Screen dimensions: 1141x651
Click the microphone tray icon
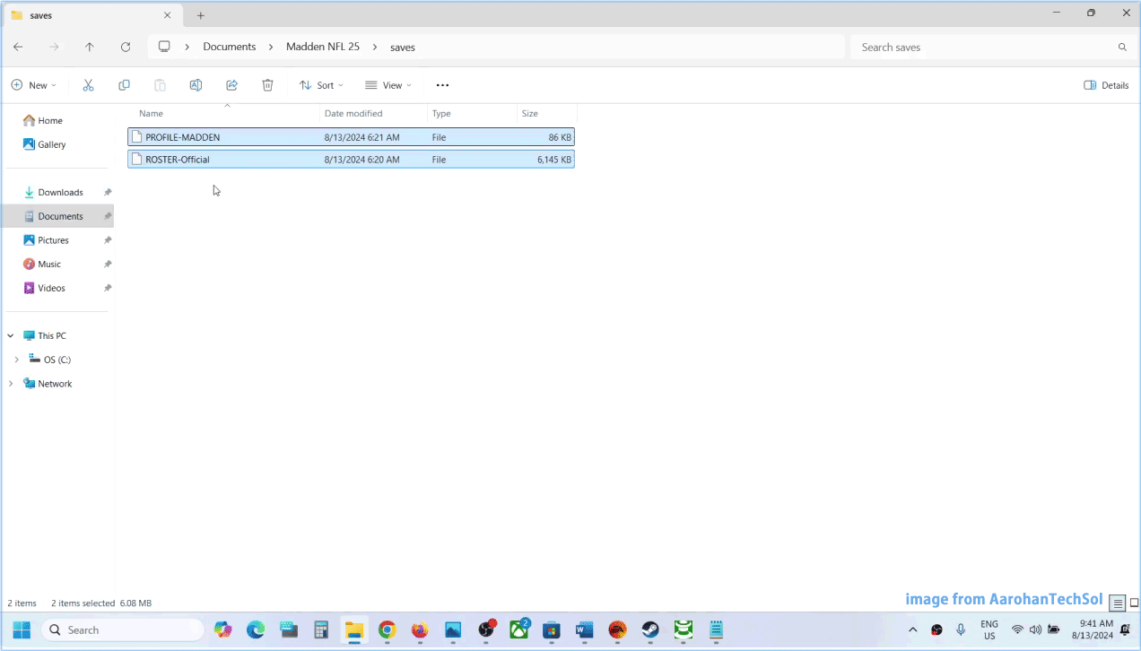click(x=961, y=629)
